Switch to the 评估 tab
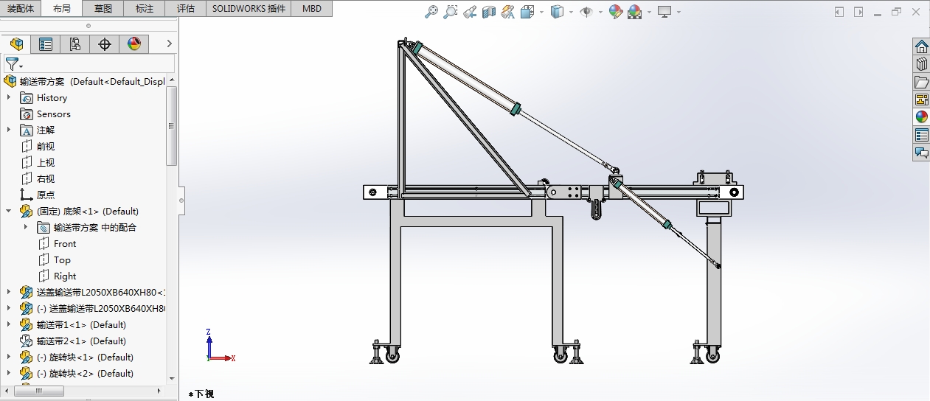This screenshot has height=401, width=930. tap(186, 9)
